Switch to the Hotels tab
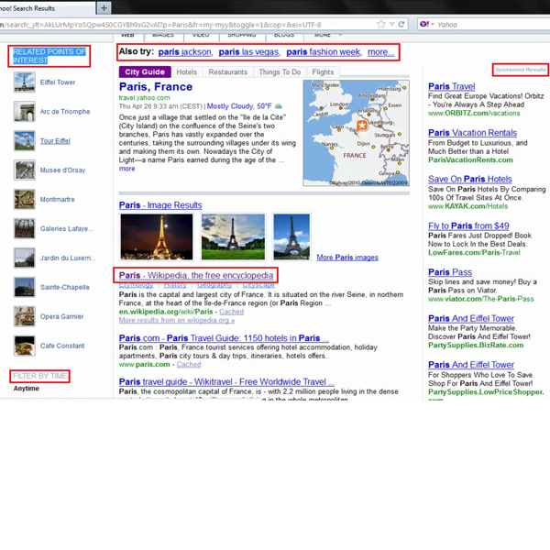Viewport: 550px width, 550px height. coord(187,71)
